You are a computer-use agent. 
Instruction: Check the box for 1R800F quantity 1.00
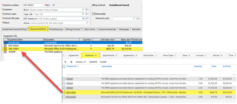64,79
